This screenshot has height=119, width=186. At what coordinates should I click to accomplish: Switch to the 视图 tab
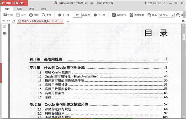19,9
